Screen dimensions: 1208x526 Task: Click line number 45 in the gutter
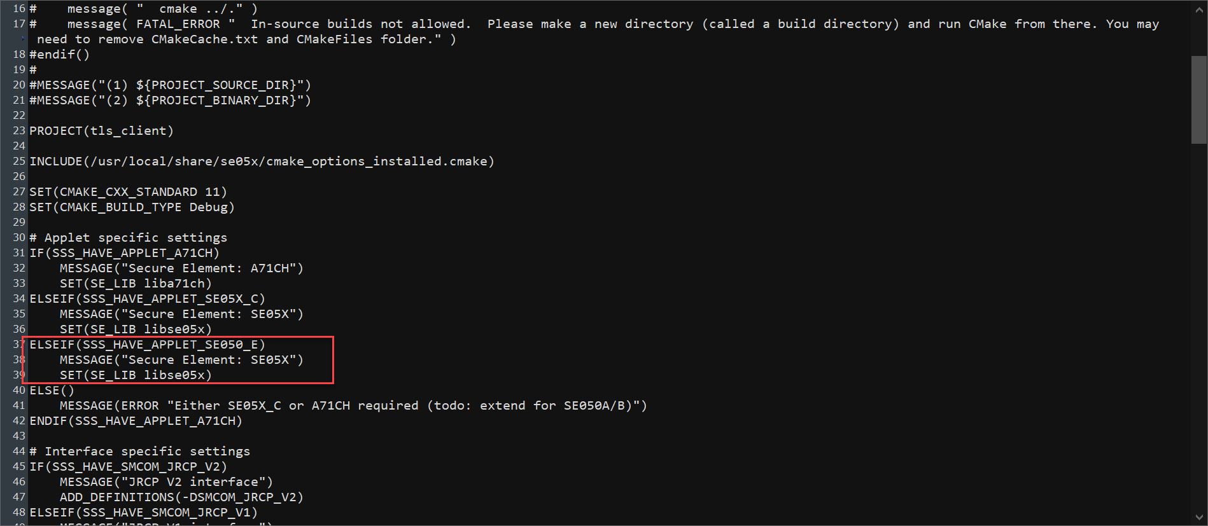pyautogui.click(x=18, y=467)
